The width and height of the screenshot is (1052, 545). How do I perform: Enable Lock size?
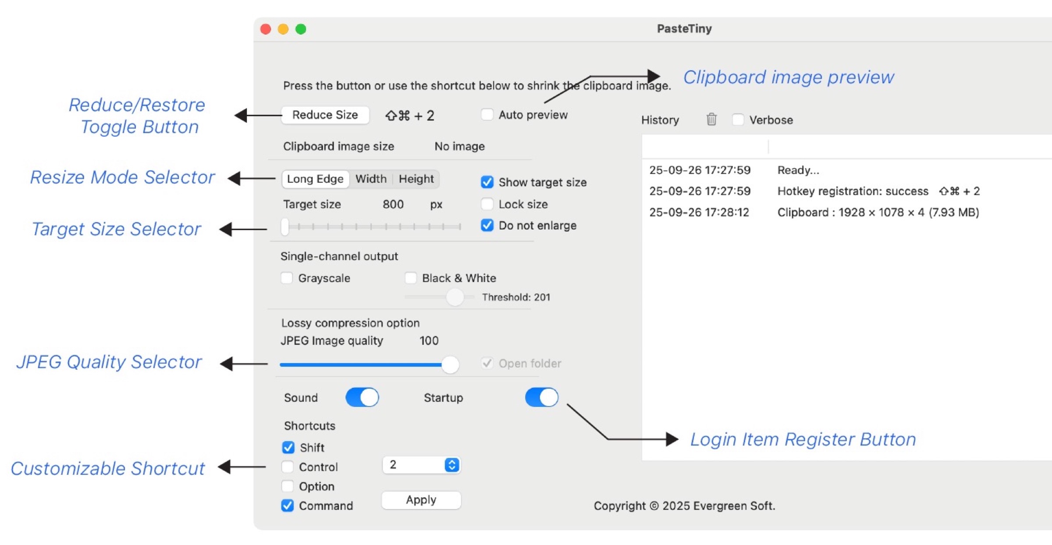pyautogui.click(x=487, y=204)
